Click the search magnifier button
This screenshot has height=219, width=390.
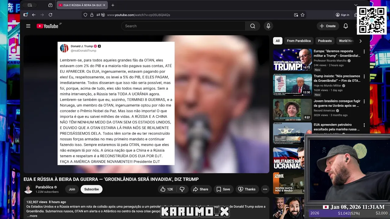(x=253, y=26)
